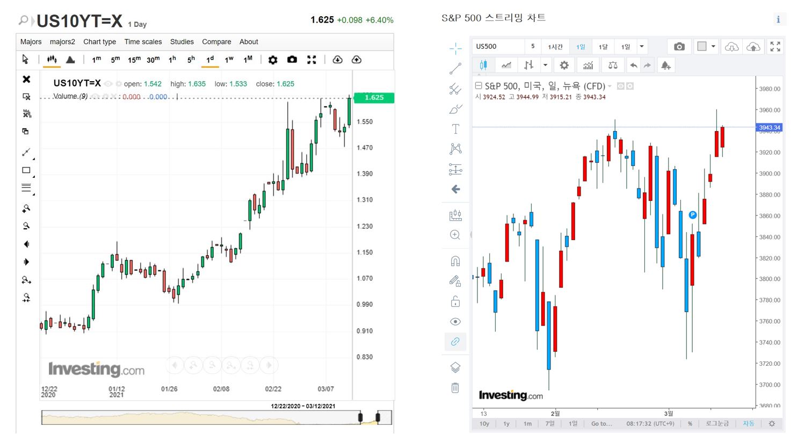Select the 1시간 interval on S&P 500 chart
The width and height of the screenshot is (805, 441).
tap(555, 47)
